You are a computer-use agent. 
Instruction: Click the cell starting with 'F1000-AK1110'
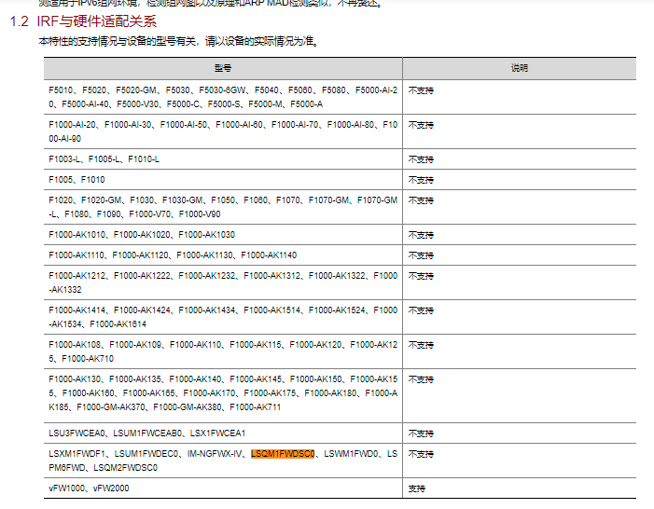tap(223, 255)
